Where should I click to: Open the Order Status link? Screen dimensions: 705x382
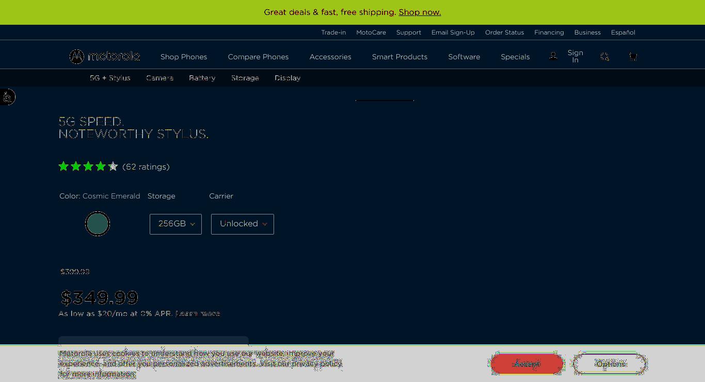point(504,32)
